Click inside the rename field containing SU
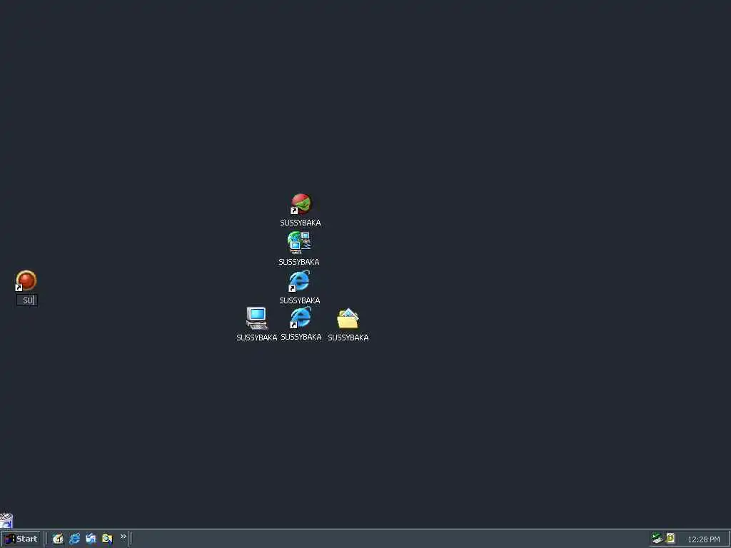 tap(27, 300)
